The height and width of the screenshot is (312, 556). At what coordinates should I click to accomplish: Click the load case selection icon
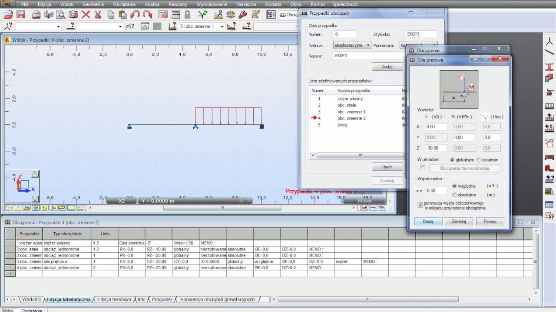(172, 26)
